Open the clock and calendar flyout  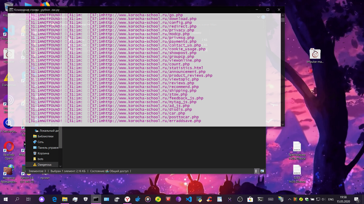pos(344,199)
